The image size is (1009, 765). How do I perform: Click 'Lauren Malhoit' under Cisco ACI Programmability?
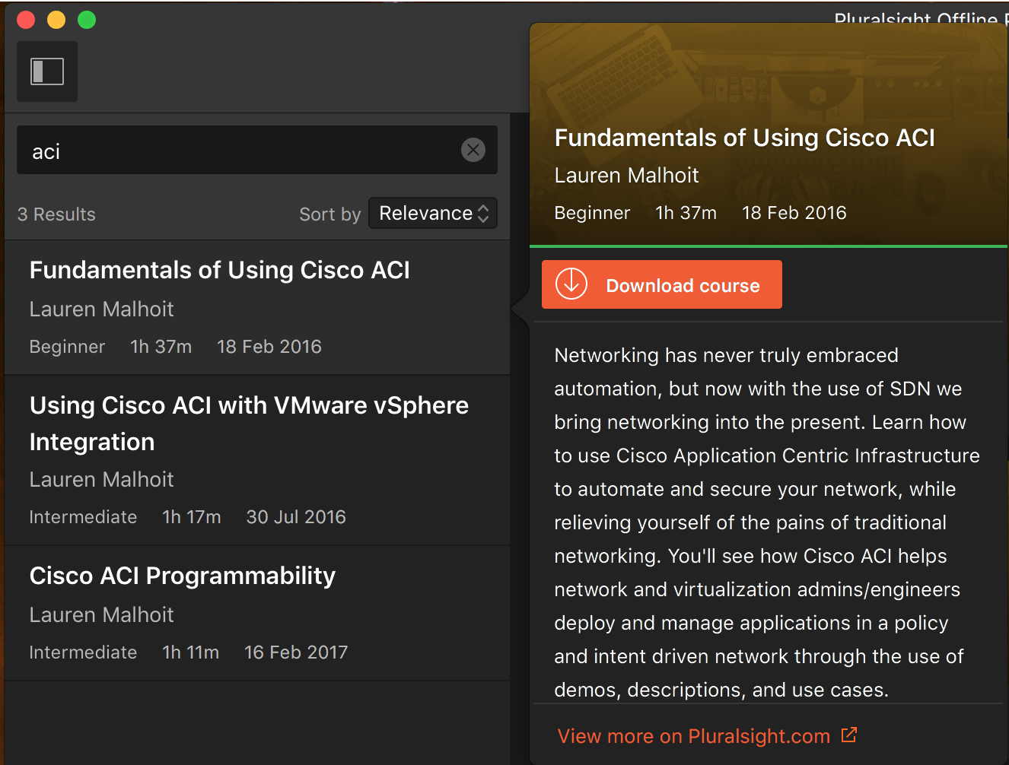(101, 614)
